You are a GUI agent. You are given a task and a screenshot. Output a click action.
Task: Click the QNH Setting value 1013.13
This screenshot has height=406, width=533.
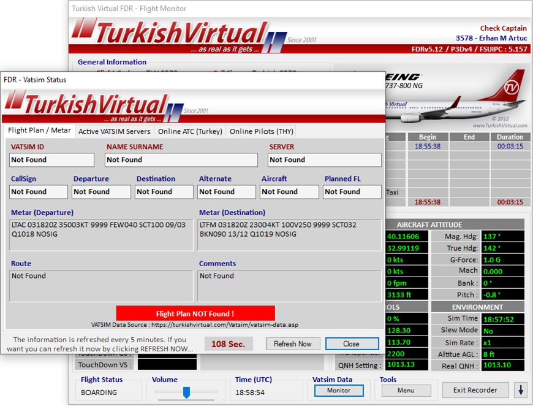(x=407, y=364)
